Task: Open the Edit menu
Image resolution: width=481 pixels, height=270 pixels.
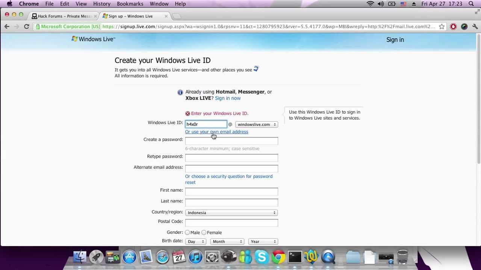Action: [x=65, y=4]
